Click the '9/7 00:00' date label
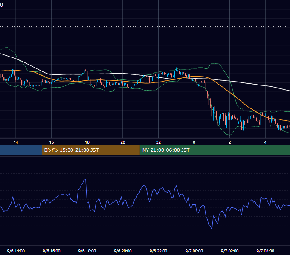Screen dimensions: 290x255 (x=194, y=251)
